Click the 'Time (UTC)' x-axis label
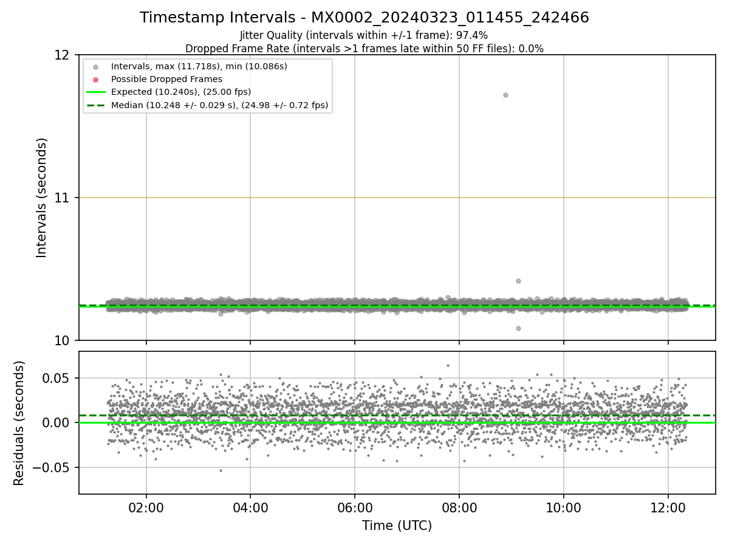Viewport: 729px width, 547px height. click(397, 526)
